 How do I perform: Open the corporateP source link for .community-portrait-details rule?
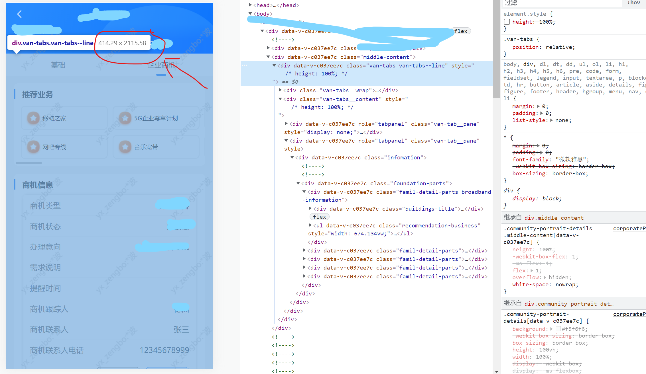[x=629, y=314]
